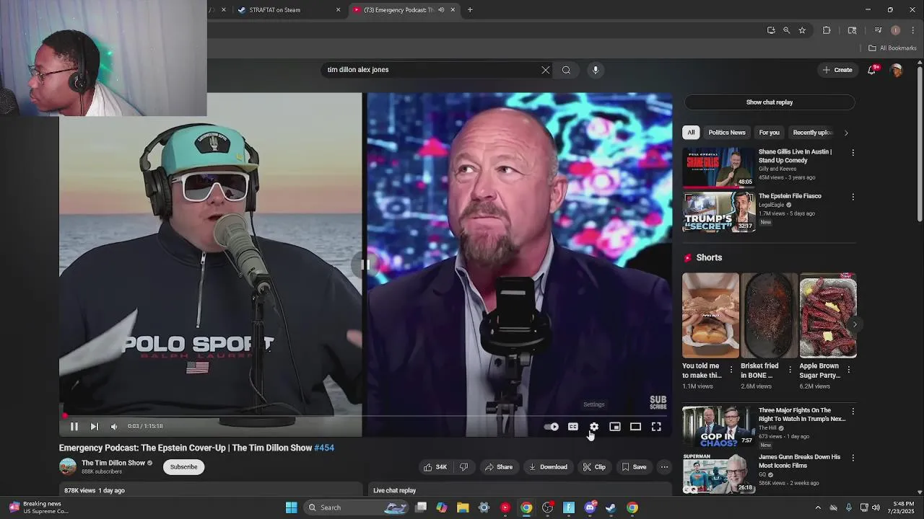Download the video
The width and height of the screenshot is (924, 519).
click(x=548, y=467)
